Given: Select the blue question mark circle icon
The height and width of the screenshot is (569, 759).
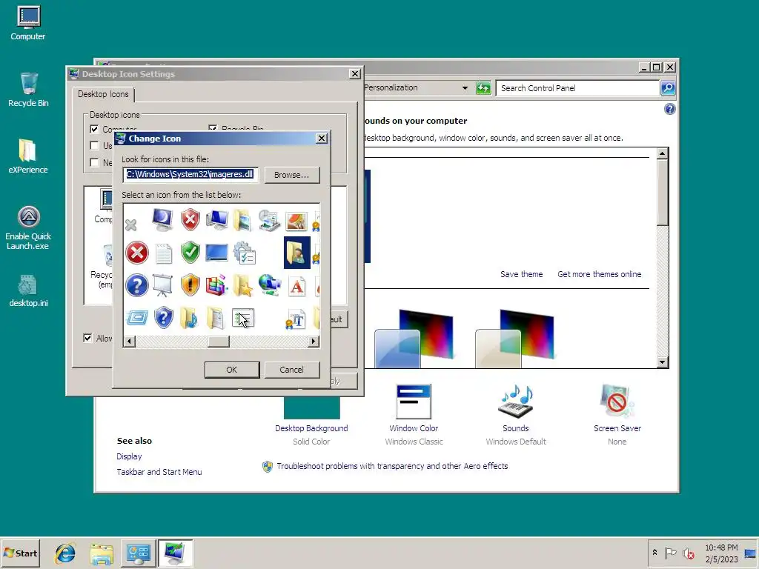Looking at the screenshot, I should tap(137, 285).
